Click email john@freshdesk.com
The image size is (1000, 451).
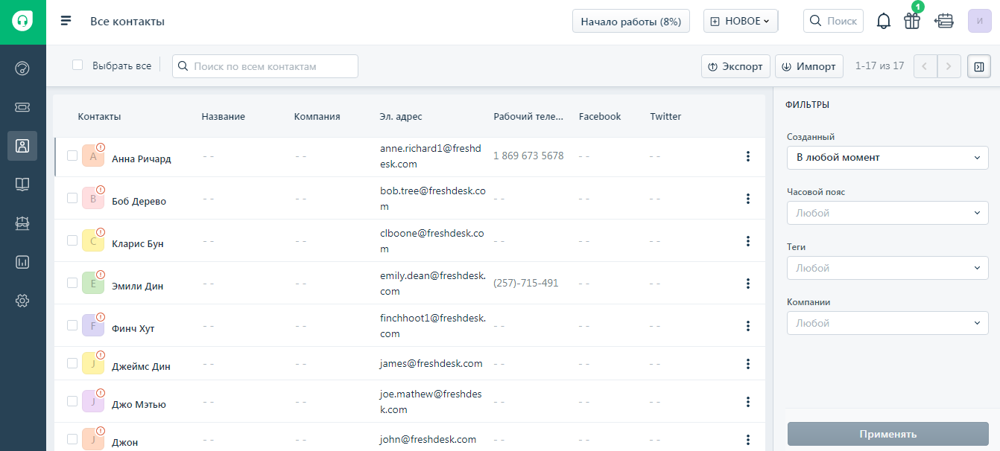428,439
